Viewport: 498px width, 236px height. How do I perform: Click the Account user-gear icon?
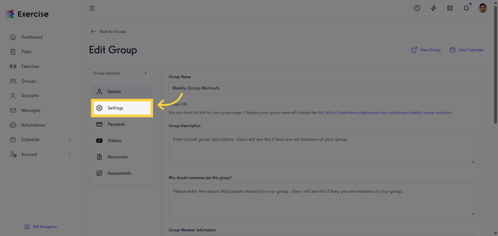(13, 154)
